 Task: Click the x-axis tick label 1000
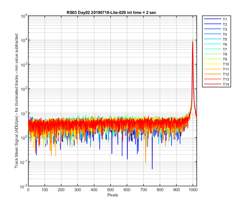(x=193, y=190)
